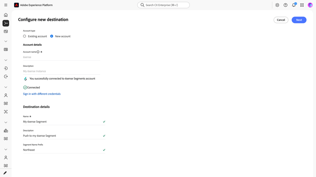
Task: Click the Account name info icon
Action: (38, 52)
